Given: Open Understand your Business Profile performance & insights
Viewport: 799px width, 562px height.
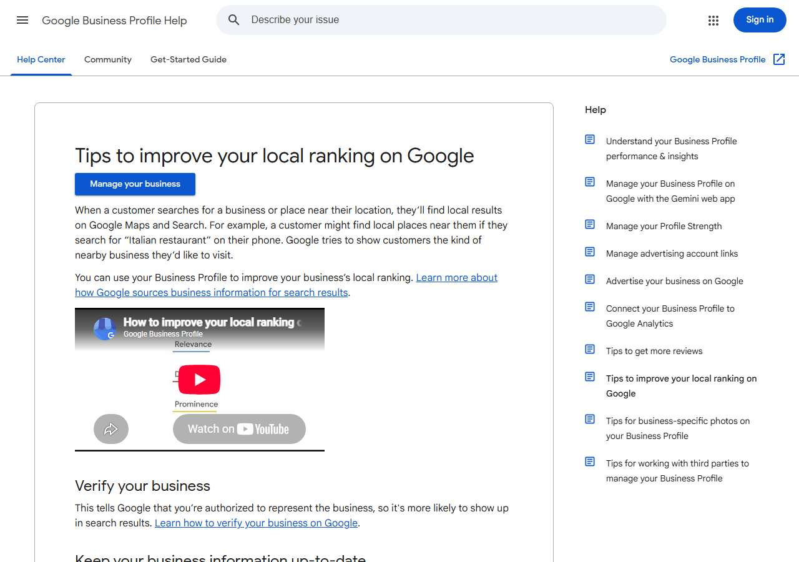Looking at the screenshot, I should [672, 149].
